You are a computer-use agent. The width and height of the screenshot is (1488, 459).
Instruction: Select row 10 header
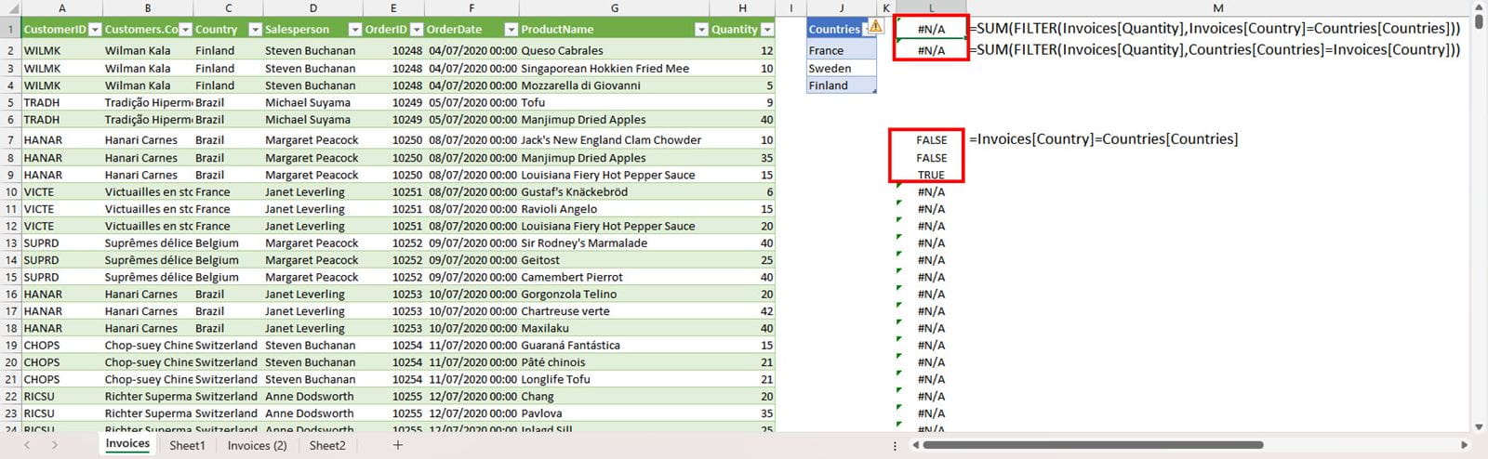[11, 192]
